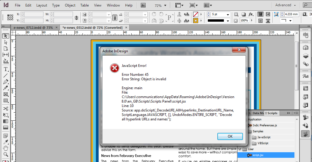Open the Advanced workspace switcher
The image size is (312, 162).
[286, 5]
